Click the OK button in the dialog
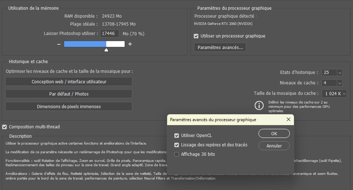The height and width of the screenshot is (190, 353). (274, 133)
